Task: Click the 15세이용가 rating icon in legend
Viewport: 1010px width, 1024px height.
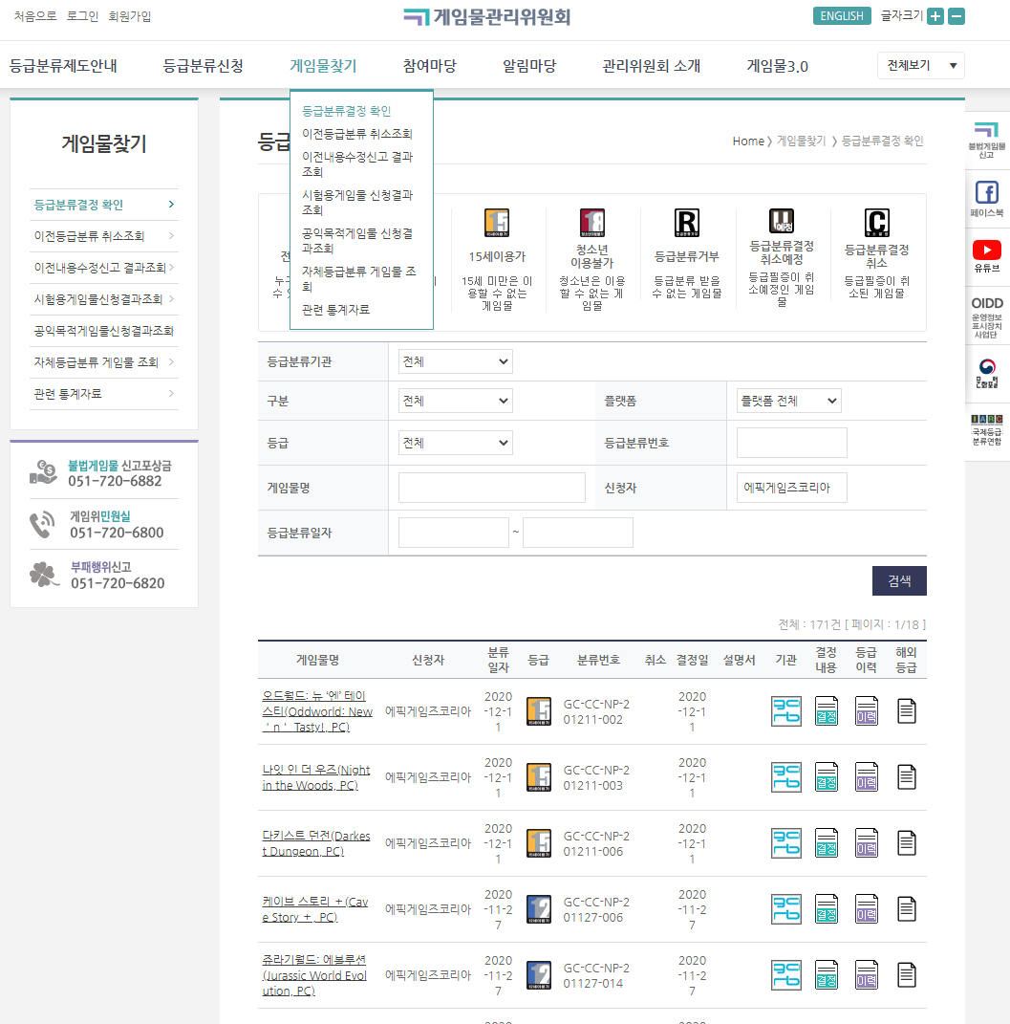Action: [x=497, y=223]
